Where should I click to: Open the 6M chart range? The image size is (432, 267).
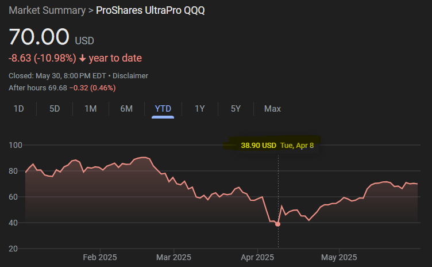(126, 109)
